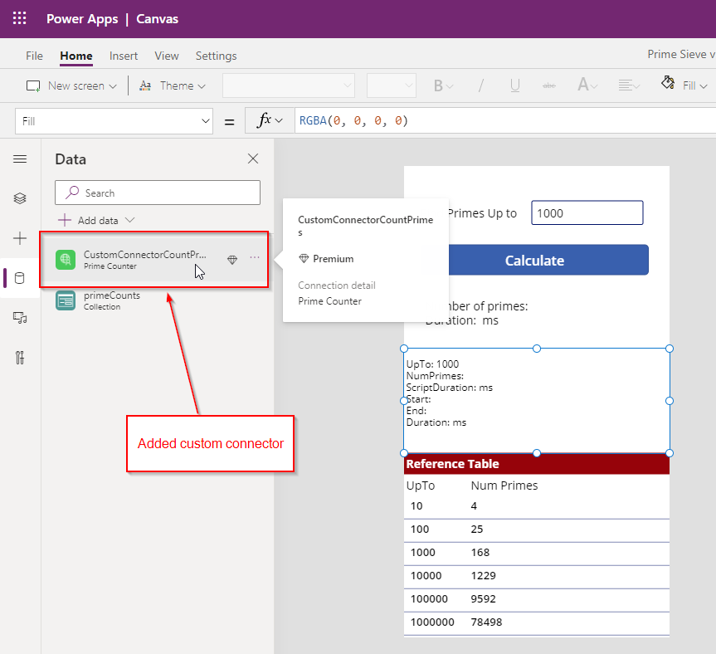Open the font color picker
716x654 pixels.
tap(587, 85)
